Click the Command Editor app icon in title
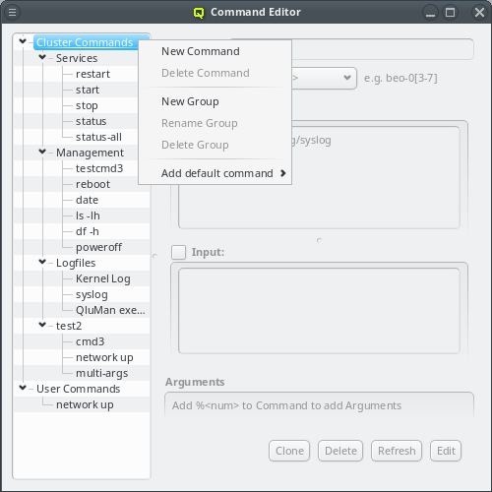492x492 pixels. (x=199, y=13)
